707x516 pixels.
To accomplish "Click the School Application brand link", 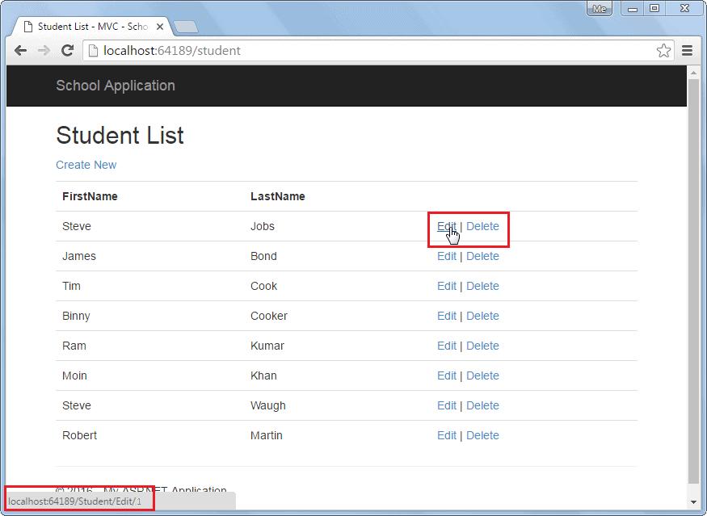I will 115,86.
